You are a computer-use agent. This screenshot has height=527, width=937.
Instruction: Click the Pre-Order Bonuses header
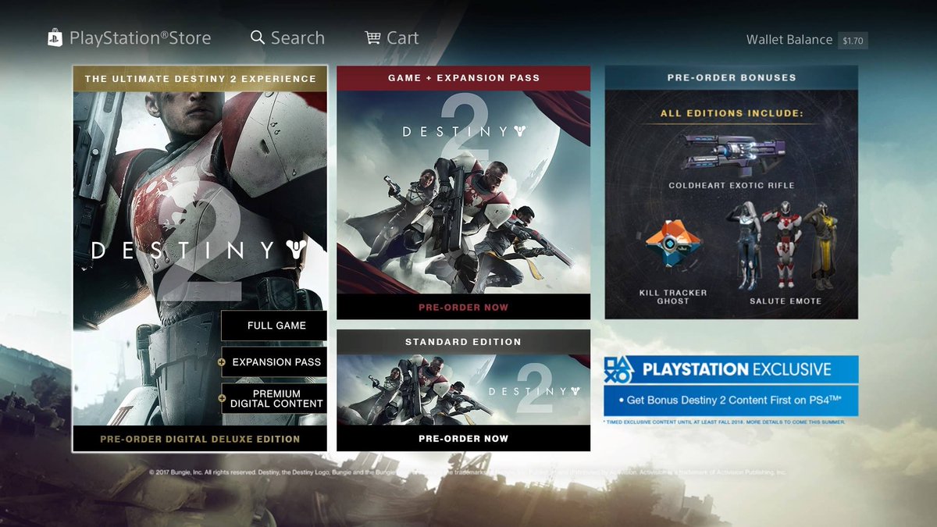coord(732,78)
